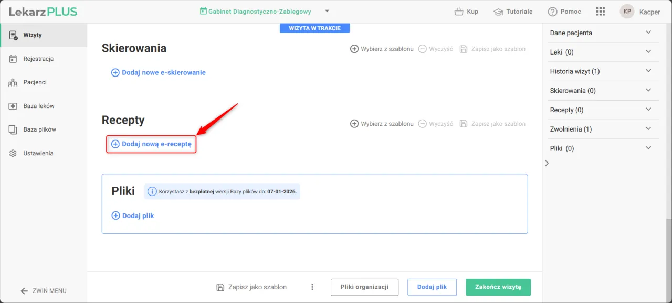
Task: Expand the Zwolnienia section
Action: click(x=648, y=129)
